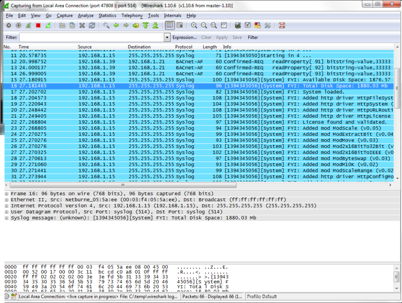Screen dimensions: 402x303
Task: Open the Analyze menu
Action: 86,15
